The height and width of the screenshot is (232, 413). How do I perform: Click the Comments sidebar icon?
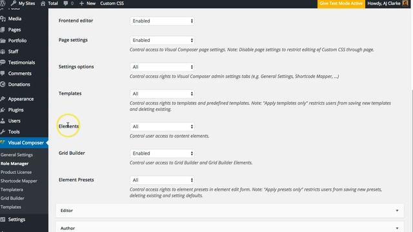pyautogui.click(x=3, y=73)
